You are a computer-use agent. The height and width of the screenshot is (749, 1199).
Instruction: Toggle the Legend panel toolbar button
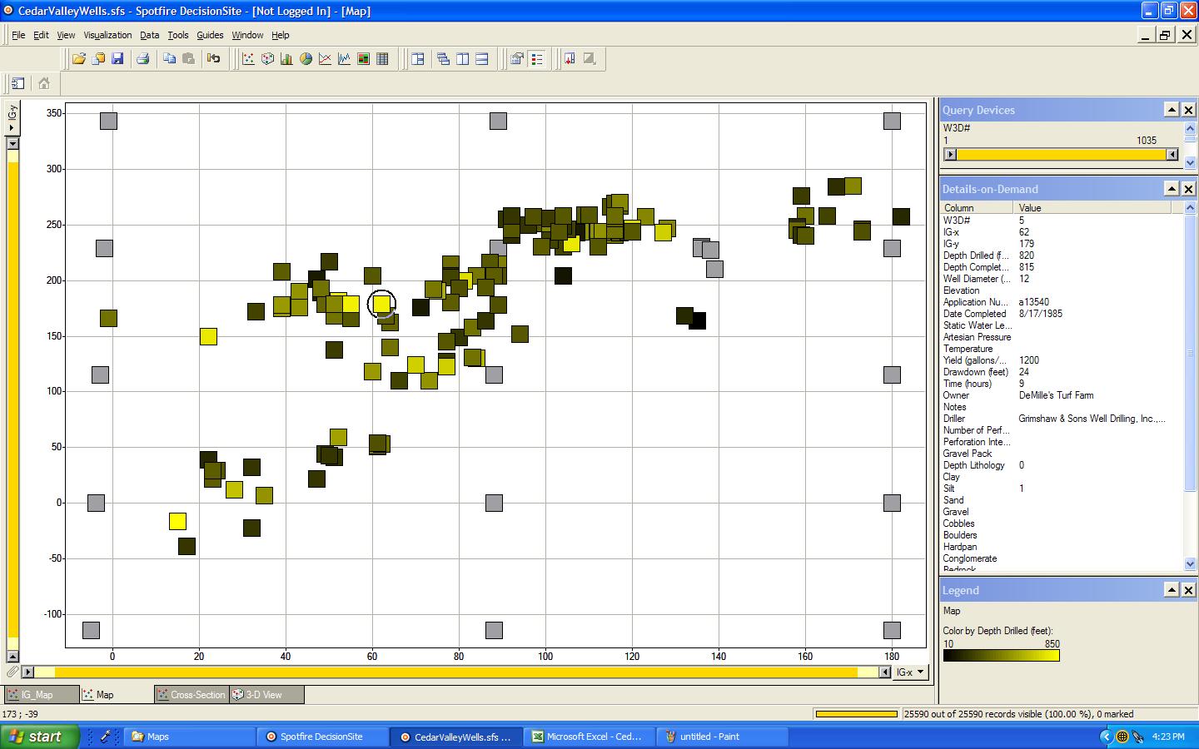(537, 59)
